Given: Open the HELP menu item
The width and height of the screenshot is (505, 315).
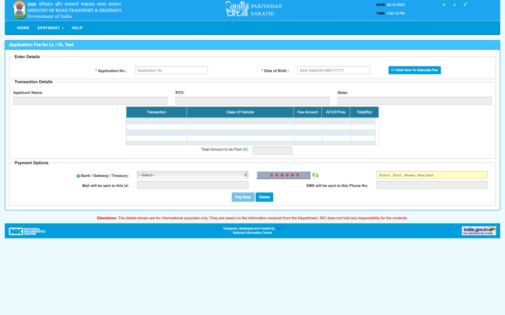Looking at the screenshot, I should coord(77,28).
